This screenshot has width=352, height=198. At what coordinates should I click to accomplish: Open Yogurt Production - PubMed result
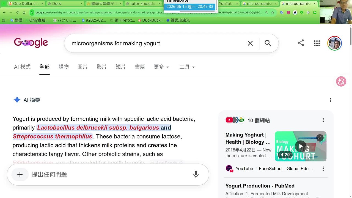(x=260, y=186)
